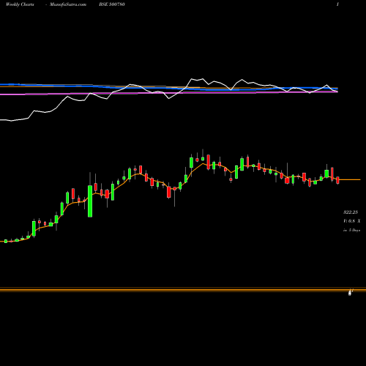
Task: Click the "MunafaSutra.com" label
Action: (x=68, y=4)
